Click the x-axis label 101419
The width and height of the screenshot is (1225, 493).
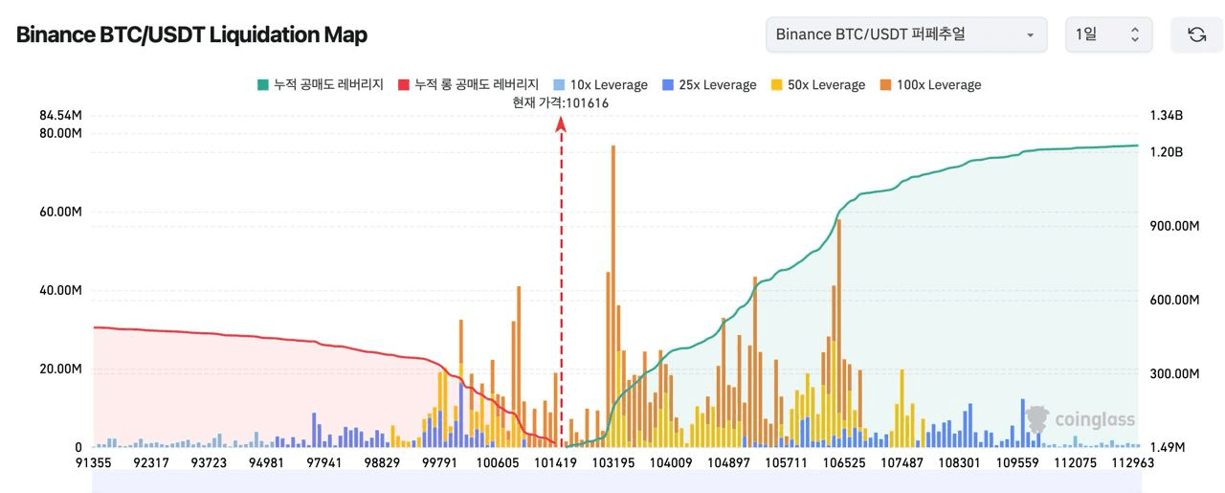tap(555, 462)
